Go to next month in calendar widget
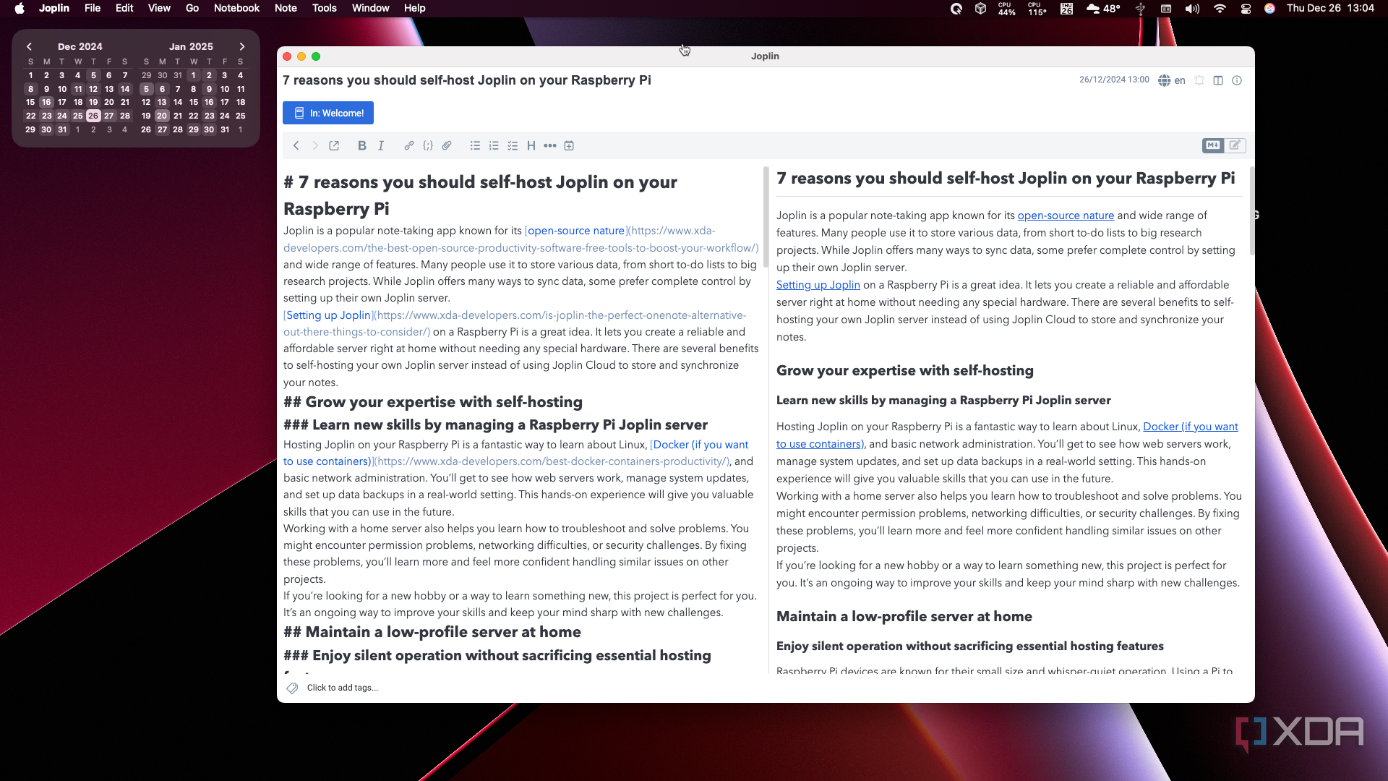Screen dimensions: 1388x781 tap(242, 46)
